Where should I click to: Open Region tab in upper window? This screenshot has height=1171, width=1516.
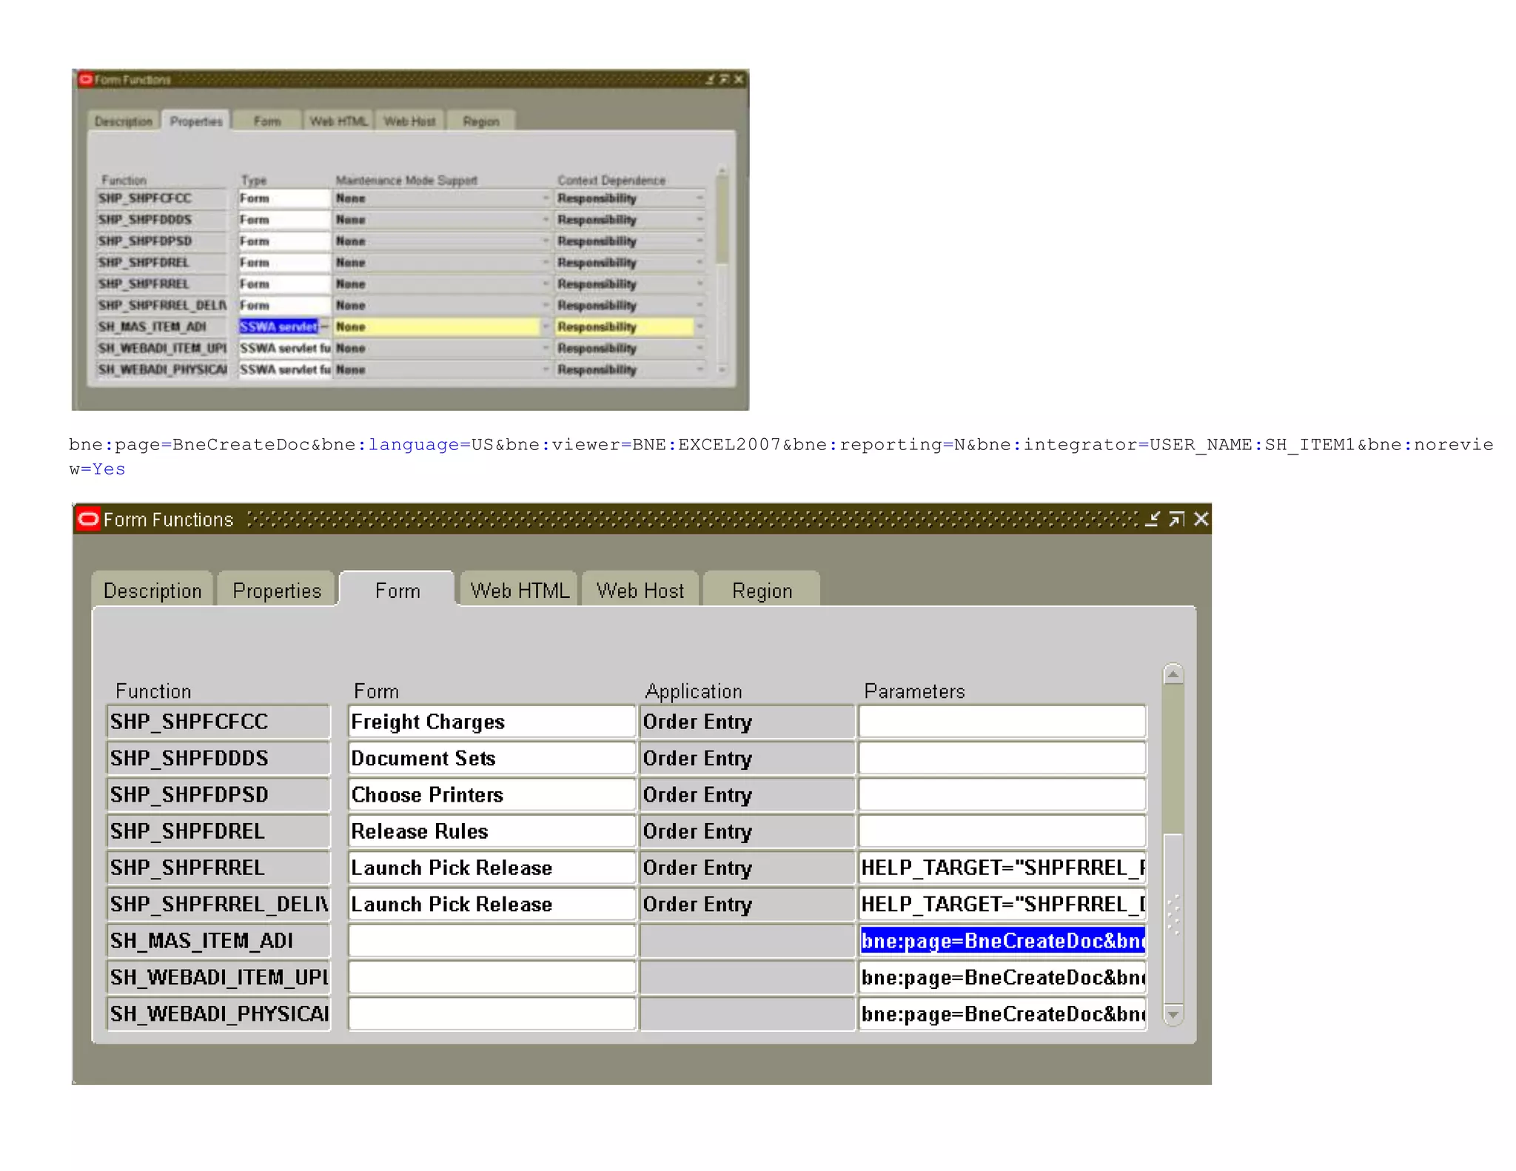[x=481, y=121]
